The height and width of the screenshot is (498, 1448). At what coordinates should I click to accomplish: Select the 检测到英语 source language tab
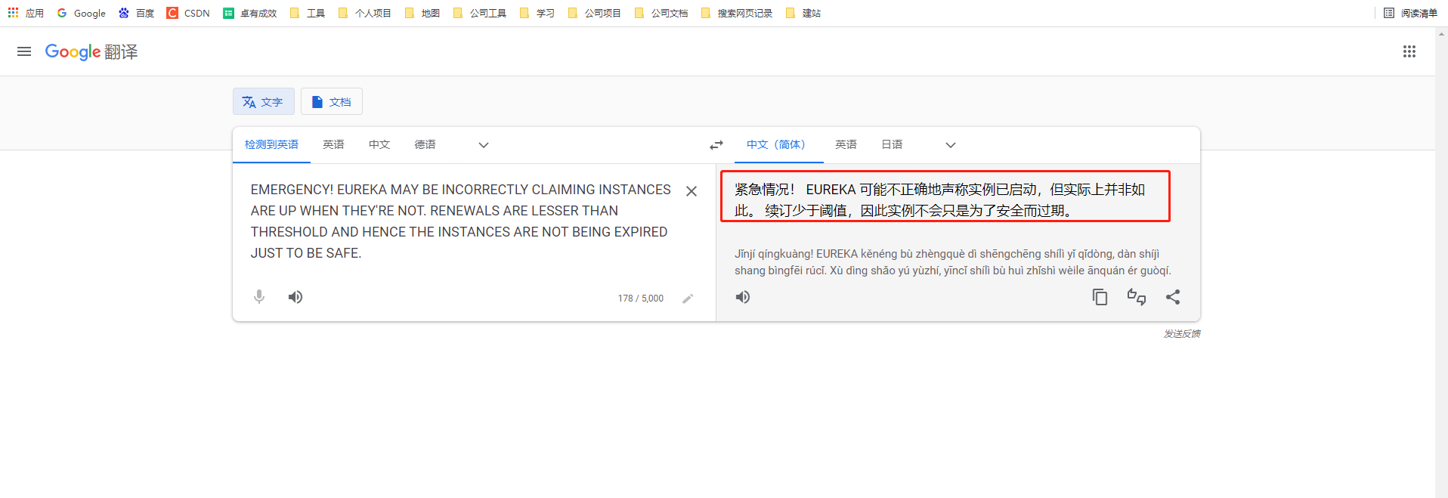tap(271, 144)
